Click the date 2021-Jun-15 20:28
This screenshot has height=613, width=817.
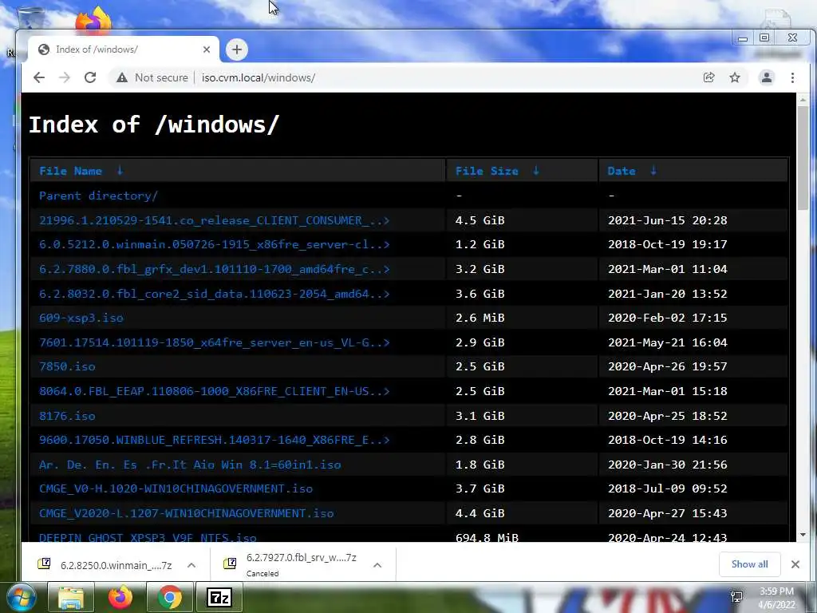pyautogui.click(x=668, y=220)
